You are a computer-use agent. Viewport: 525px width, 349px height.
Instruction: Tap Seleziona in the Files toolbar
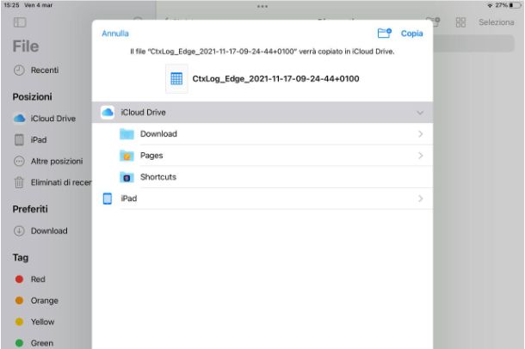coord(497,22)
